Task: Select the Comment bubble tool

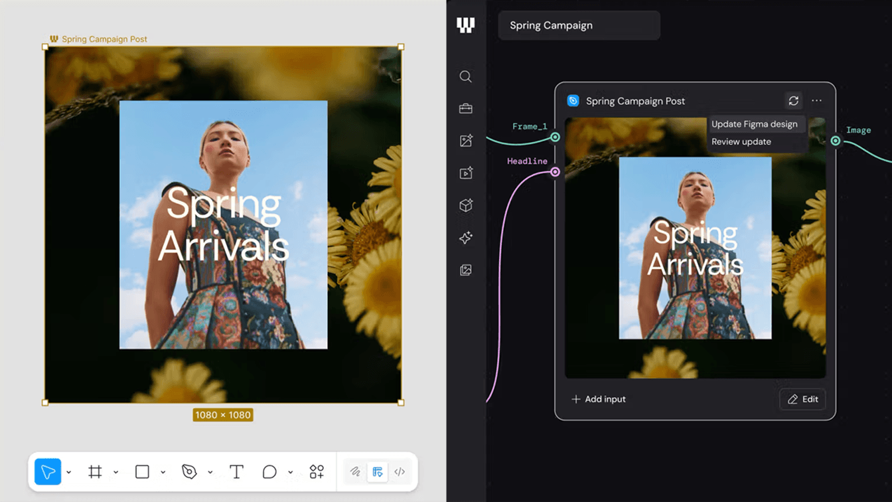Action: pyautogui.click(x=269, y=471)
